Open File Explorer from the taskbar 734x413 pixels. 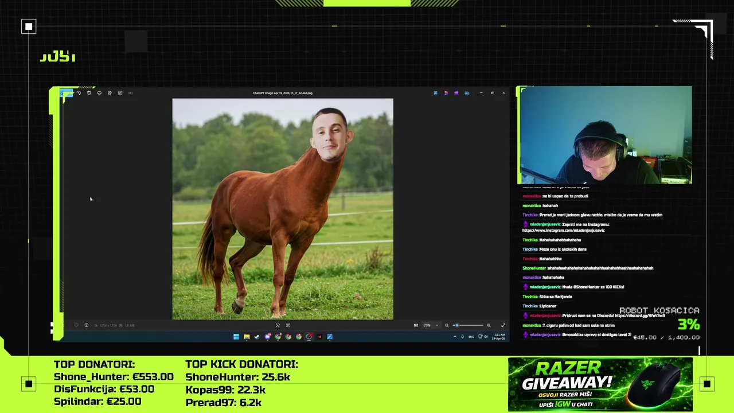pos(247,337)
